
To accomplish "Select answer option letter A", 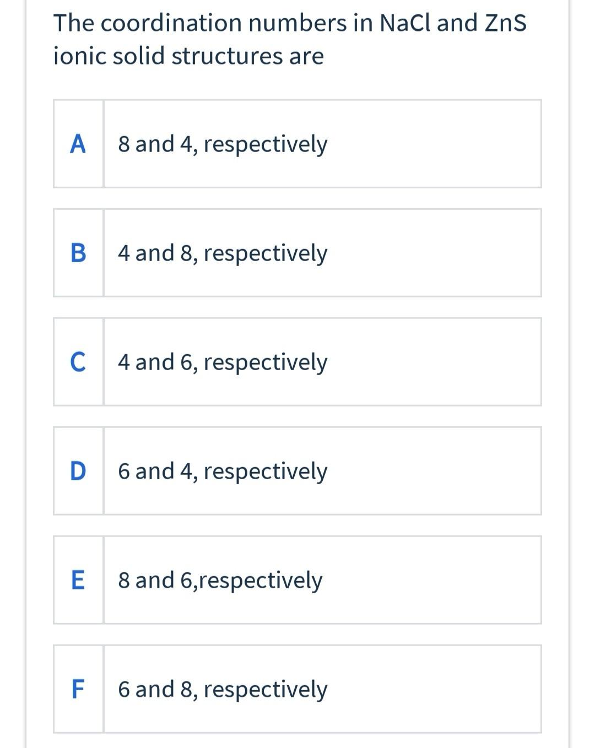I will click(78, 144).
